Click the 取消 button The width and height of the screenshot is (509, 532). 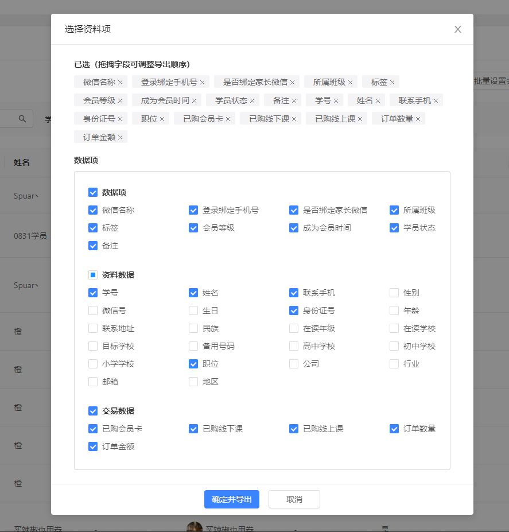click(294, 499)
